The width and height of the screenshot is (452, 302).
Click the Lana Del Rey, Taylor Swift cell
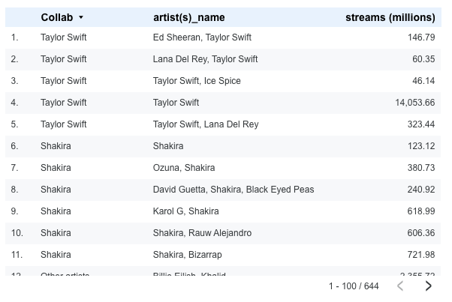(205, 58)
